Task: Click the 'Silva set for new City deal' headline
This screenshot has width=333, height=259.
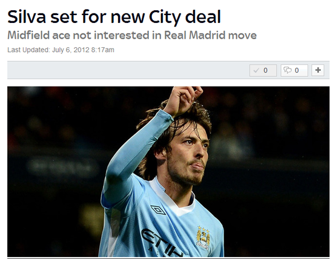Action: [x=114, y=17]
